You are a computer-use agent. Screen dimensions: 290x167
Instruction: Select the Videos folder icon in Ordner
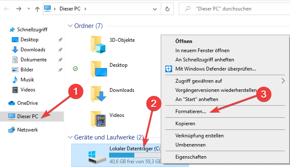click(x=98, y=119)
